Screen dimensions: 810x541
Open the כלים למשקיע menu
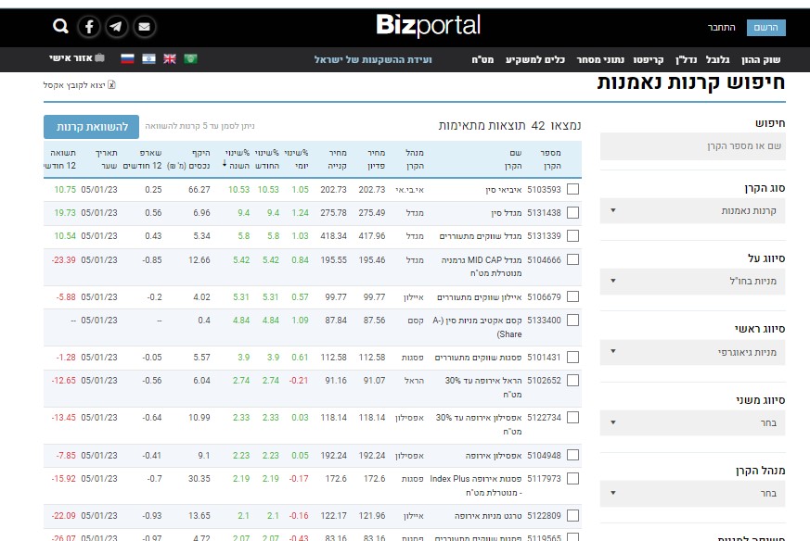click(535, 60)
